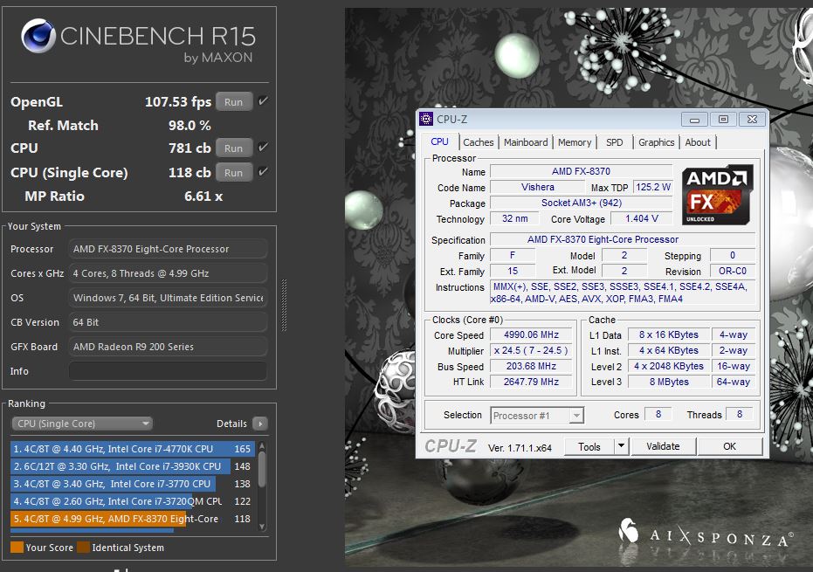Open the About tab in CPU-Z
The width and height of the screenshot is (813, 572).
(698, 142)
